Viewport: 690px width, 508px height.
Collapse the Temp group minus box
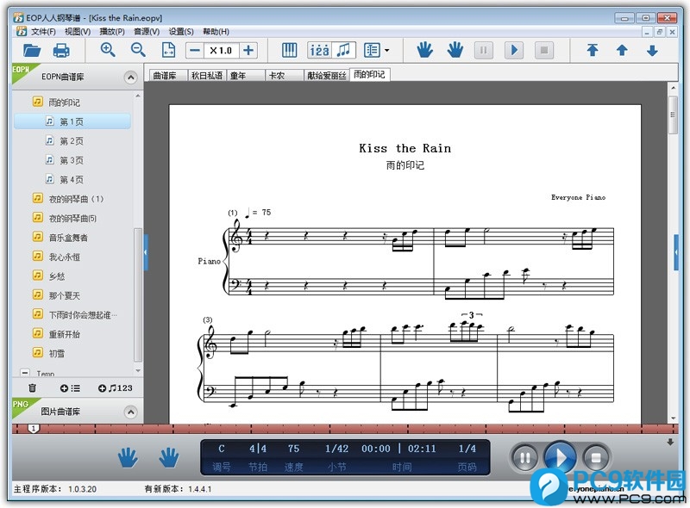pyautogui.click(x=25, y=373)
